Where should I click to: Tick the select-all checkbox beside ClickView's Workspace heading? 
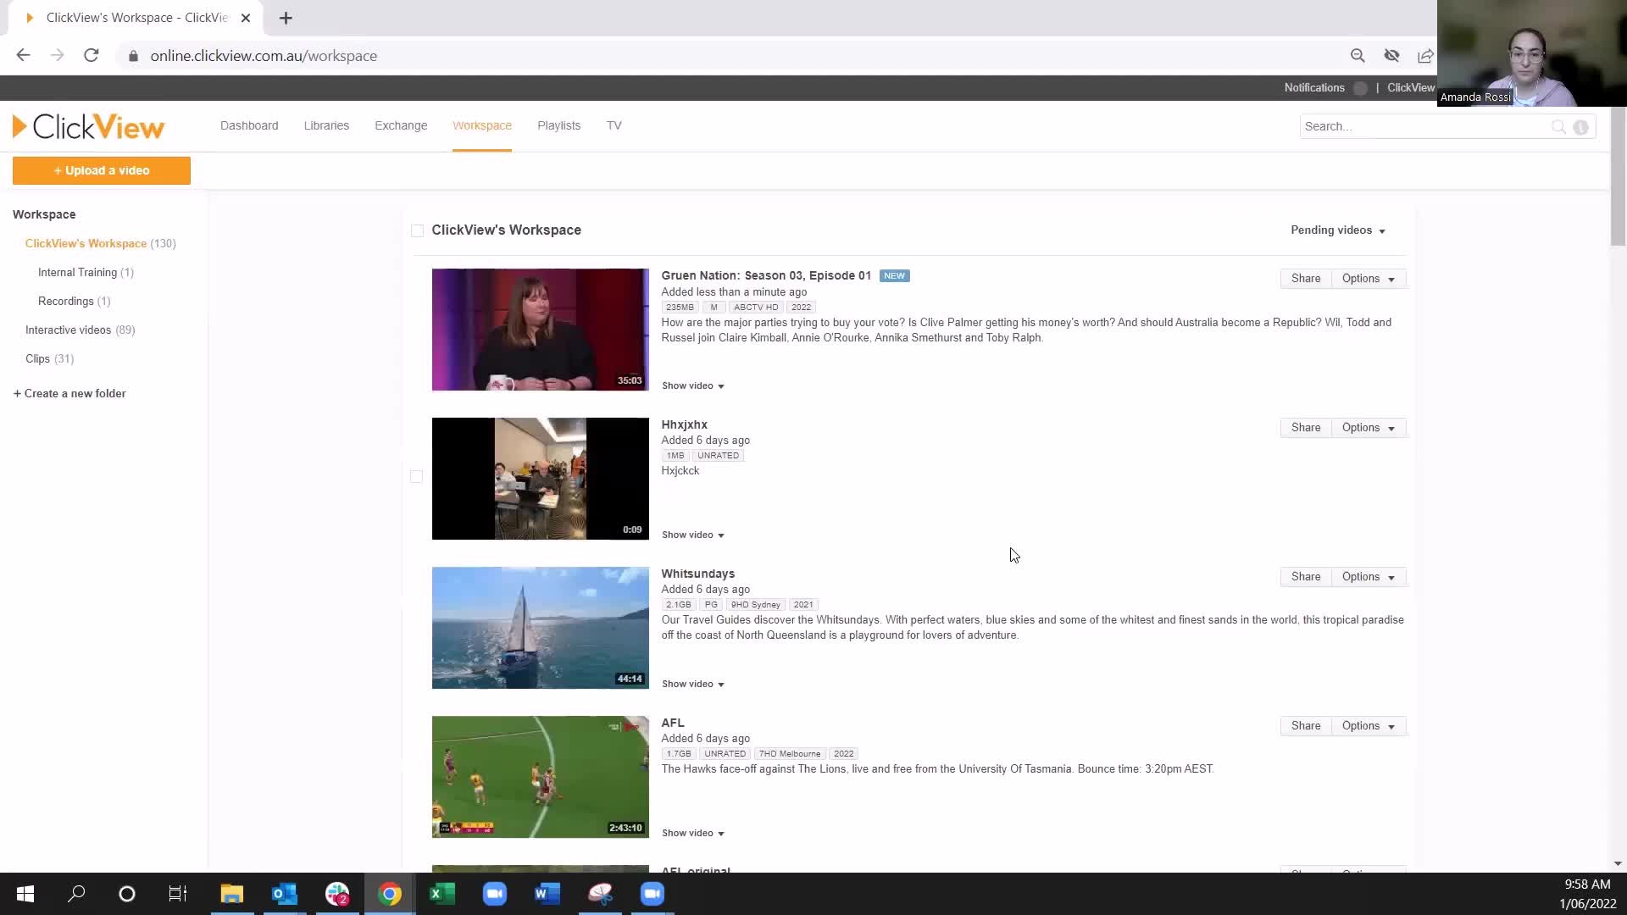(x=417, y=230)
